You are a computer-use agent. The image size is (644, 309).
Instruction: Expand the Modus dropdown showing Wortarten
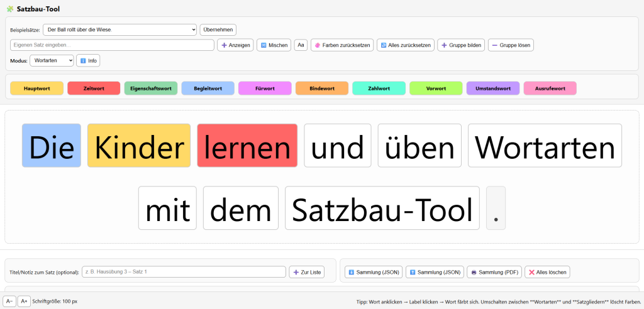point(52,61)
